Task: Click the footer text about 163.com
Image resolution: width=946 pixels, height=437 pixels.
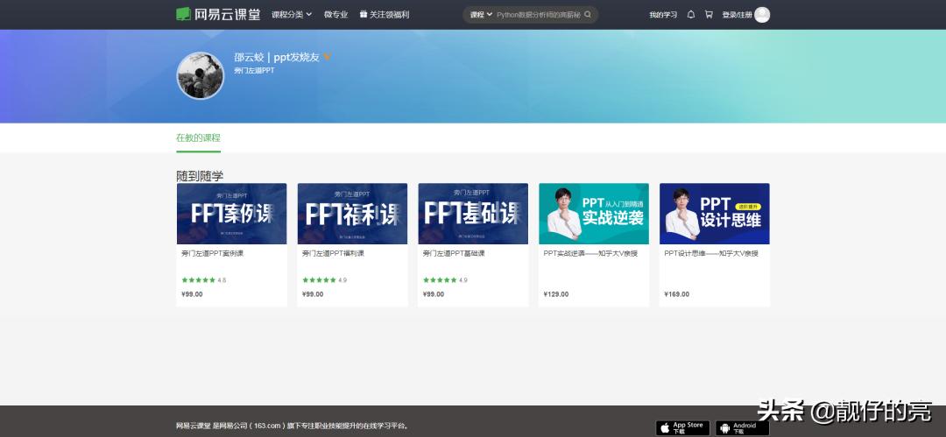Action: (x=293, y=426)
